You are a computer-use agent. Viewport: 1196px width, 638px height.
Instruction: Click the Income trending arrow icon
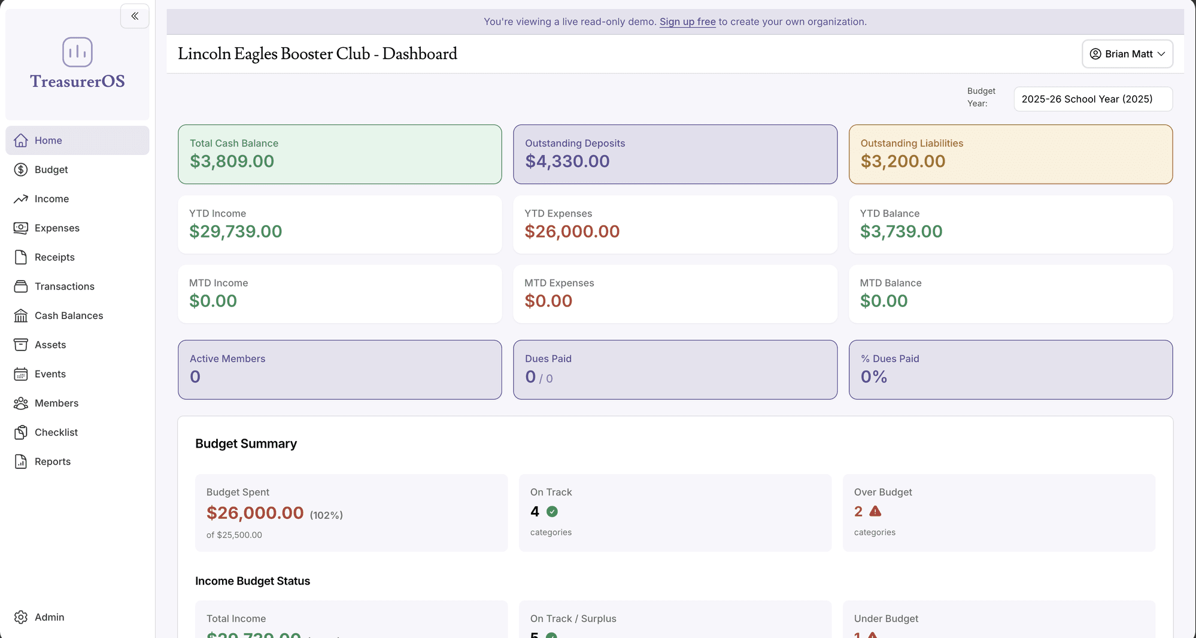pyautogui.click(x=21, y=199)
